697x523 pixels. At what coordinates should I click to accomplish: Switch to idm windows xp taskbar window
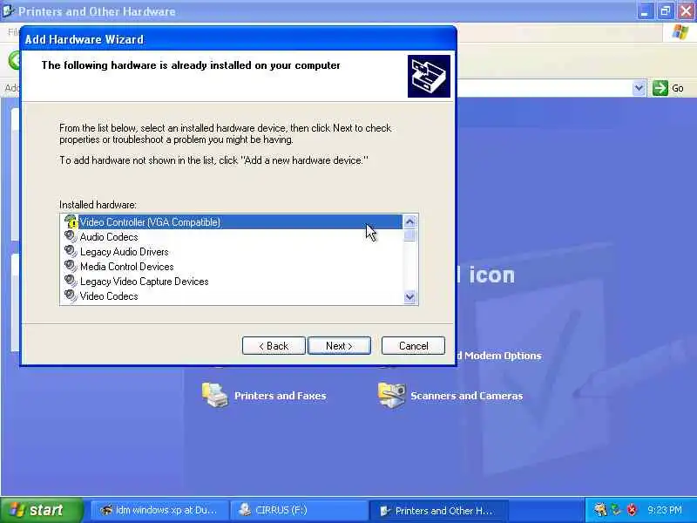pyautogui.click(x=159, y=510)
